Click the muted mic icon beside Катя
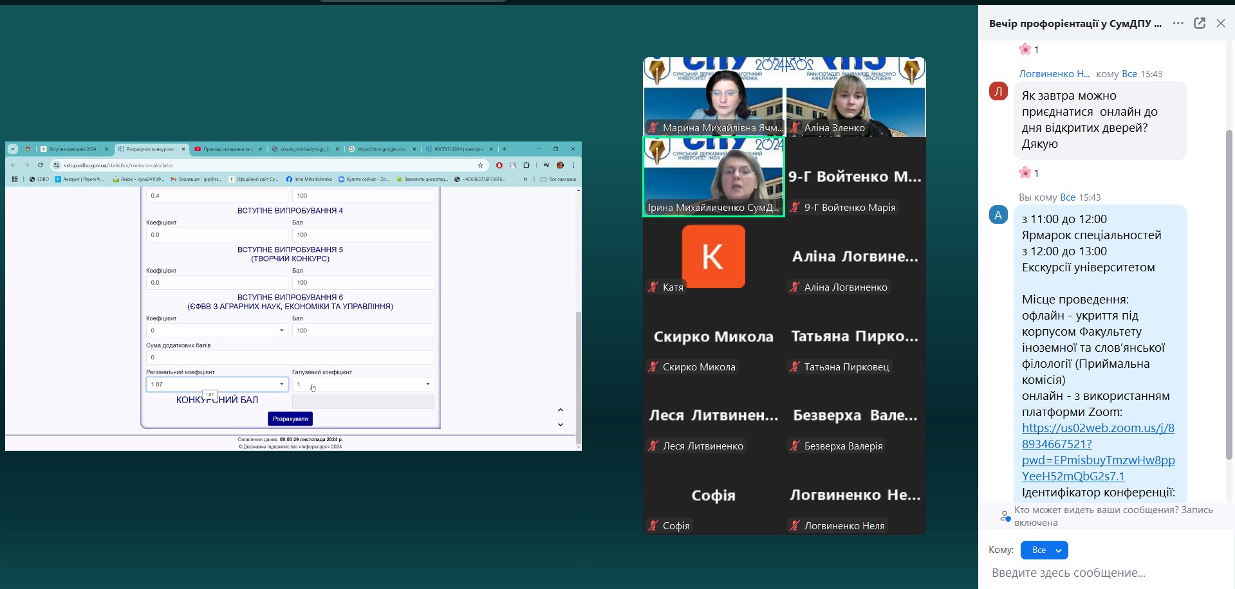Screen dimensions: 1235x589 pos(653,287)
